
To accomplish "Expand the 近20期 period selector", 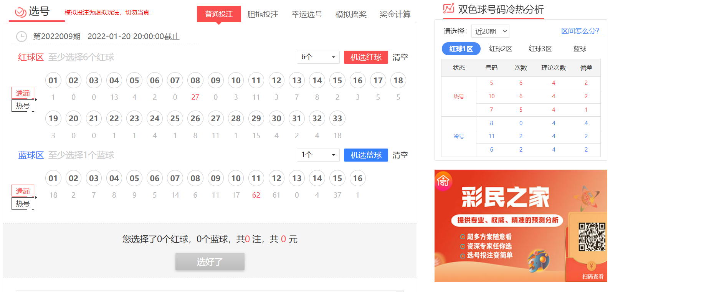I will (x=490, y=31).
